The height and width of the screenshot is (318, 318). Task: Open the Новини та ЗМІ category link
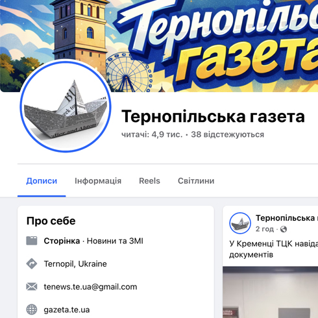point(115,241)
